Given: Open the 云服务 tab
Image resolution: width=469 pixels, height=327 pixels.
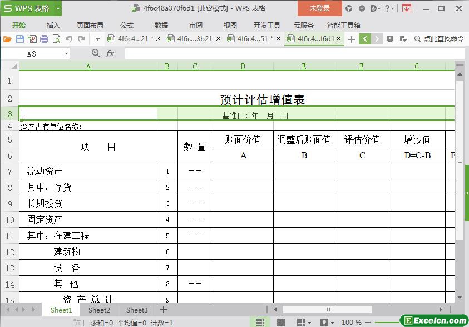Looking at the screenshot, I should [x=304, y=26].
